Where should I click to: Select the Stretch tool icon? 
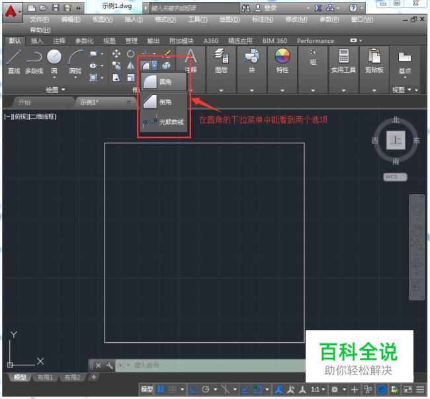pyautogui.click(x=116, y=78)
